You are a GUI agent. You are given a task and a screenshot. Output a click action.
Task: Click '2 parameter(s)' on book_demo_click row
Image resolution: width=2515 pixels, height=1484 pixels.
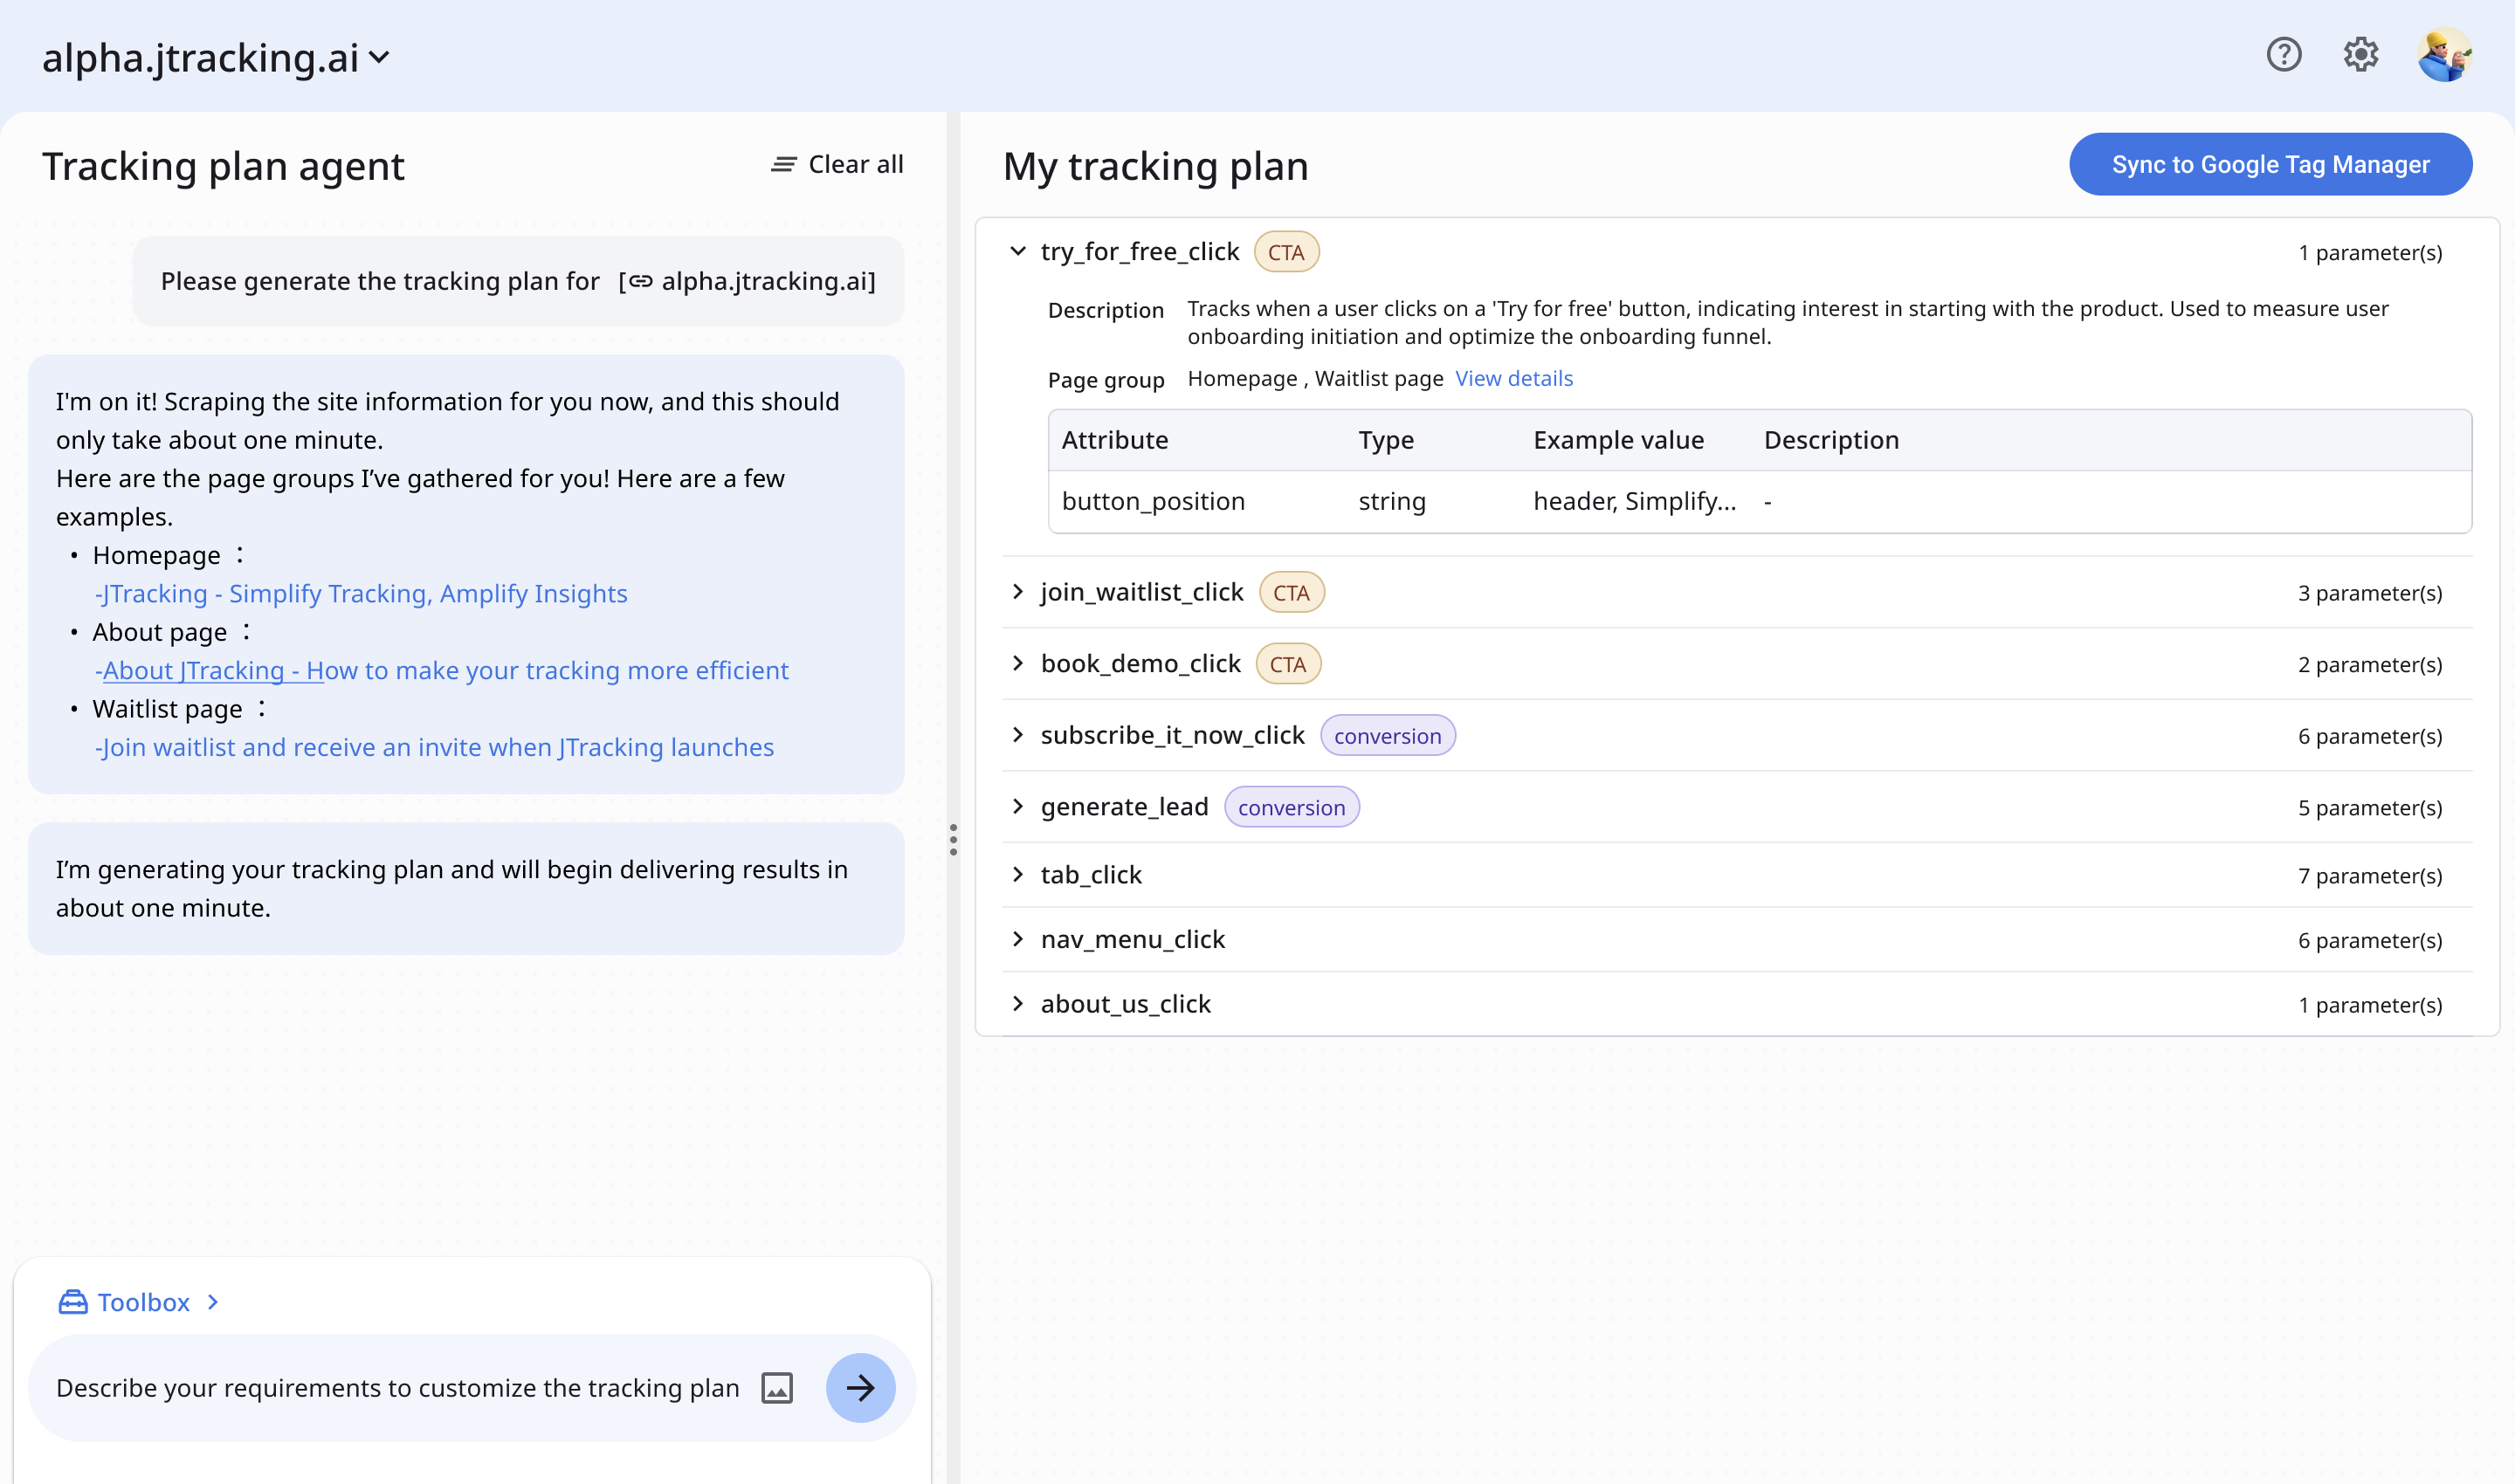(x=2369, y=664)
